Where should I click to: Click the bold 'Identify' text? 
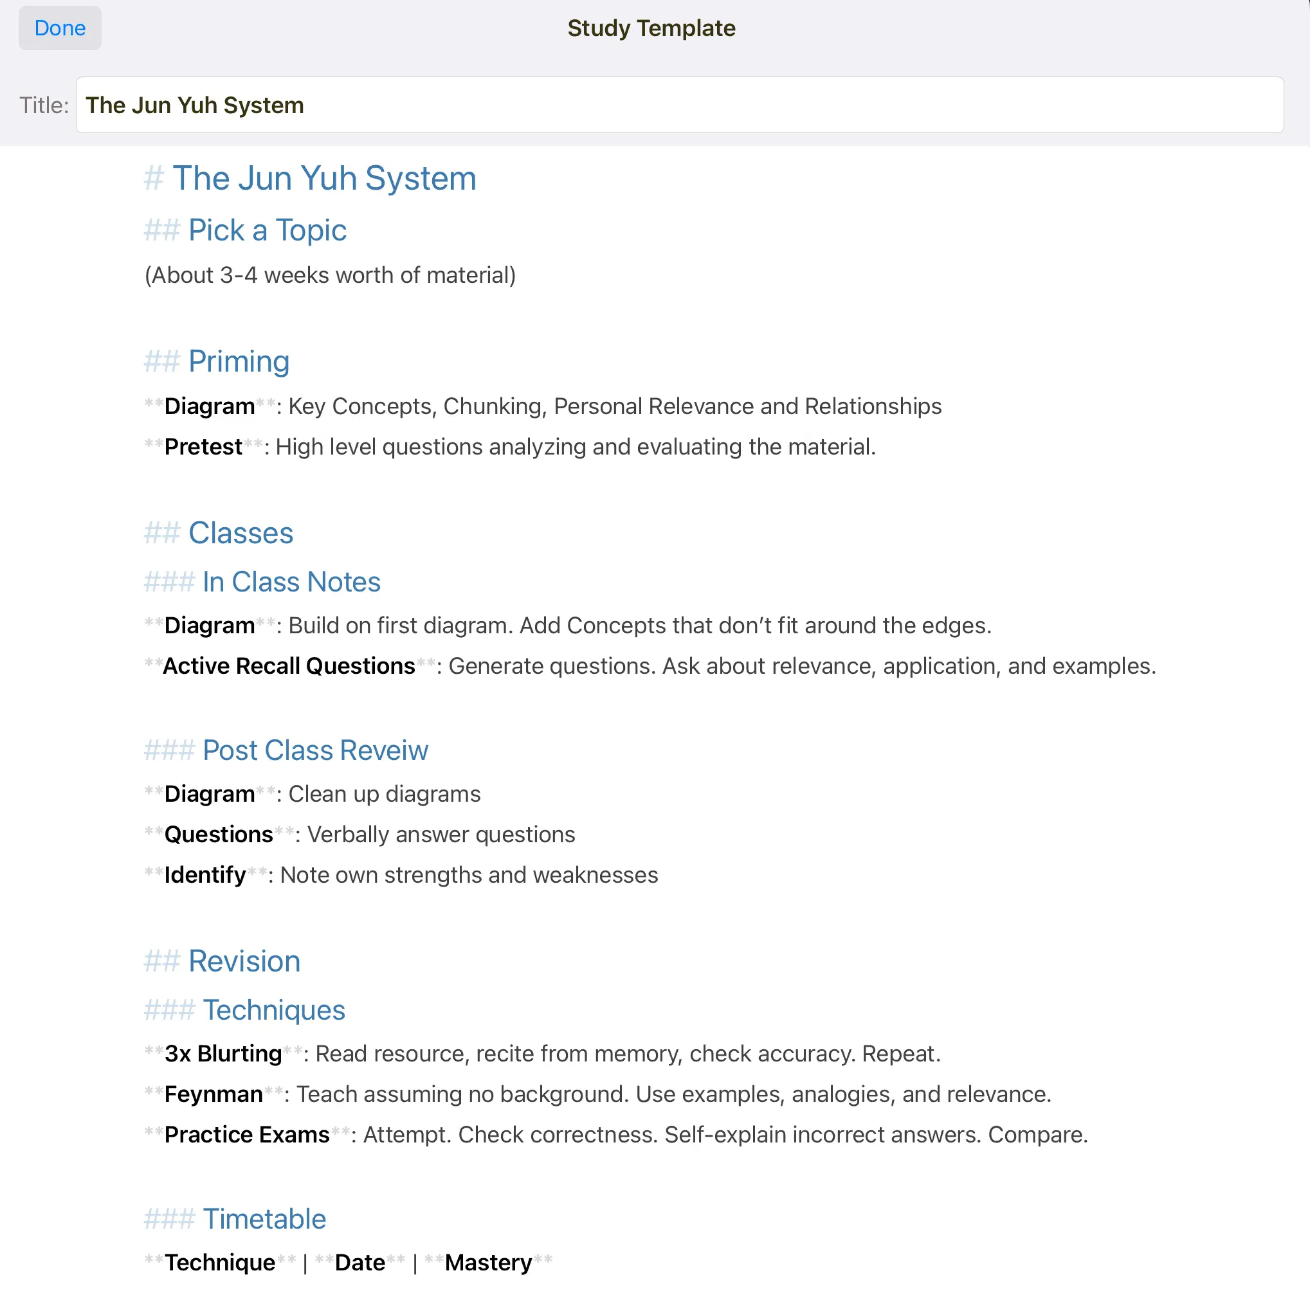(205, 875)
